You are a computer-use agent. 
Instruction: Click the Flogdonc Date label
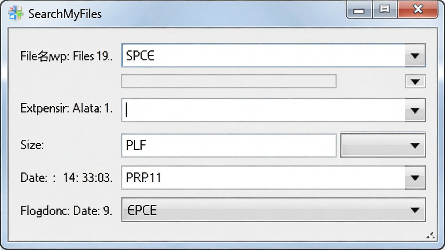[66, 211]
